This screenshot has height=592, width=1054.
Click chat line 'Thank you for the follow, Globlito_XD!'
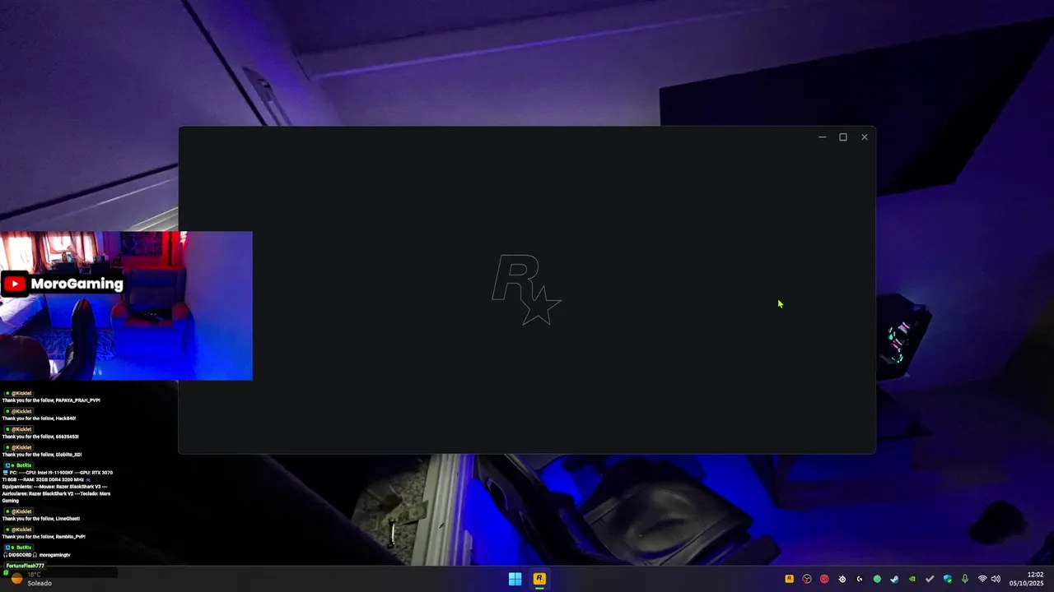tap(42, 455)
